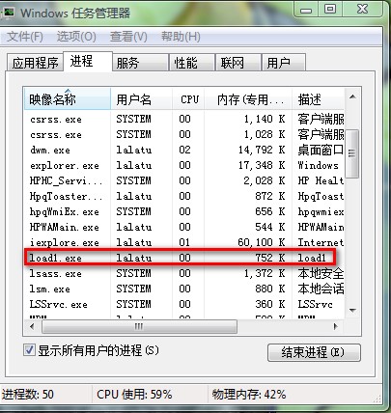Click the horizontal scrollbar left arrow

click(32, 326)
